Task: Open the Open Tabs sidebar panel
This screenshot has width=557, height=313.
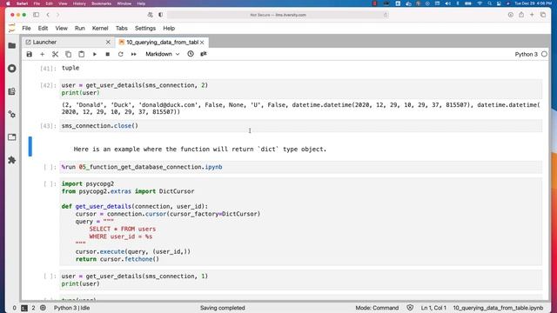Action: click(11, 137)
